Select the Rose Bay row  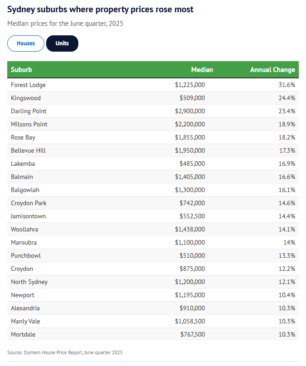23,137
